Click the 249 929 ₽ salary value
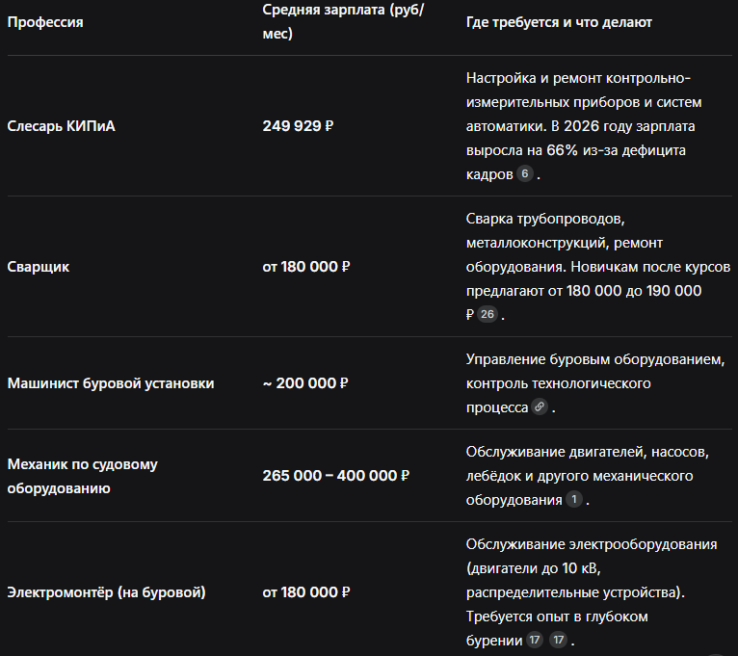Screen dimensions: 738x656 (x=298, y=126)
